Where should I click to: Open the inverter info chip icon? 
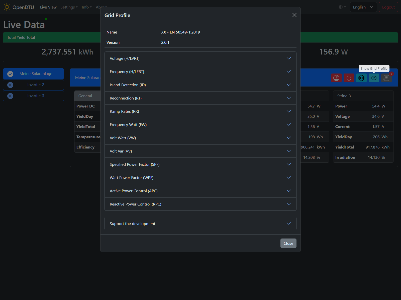click(x=361, y=78)
